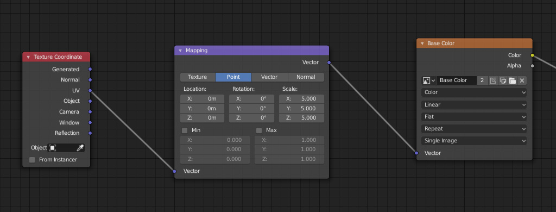The image size is (556, 212).
Task: Click the Scale Y 5.000 field
Action: [301, 108]
